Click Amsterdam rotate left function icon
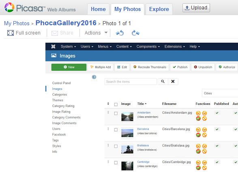This screenshot has width=238, height=172. (x=198, y=113)
